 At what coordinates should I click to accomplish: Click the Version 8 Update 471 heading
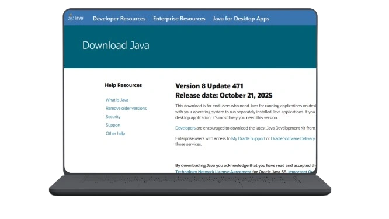[x=209, y=86]
